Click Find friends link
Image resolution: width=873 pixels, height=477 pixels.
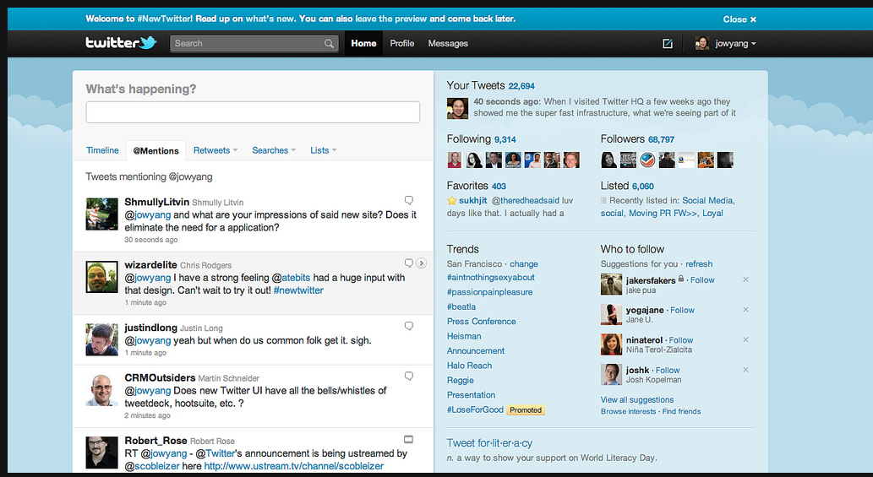pos(681,411)
